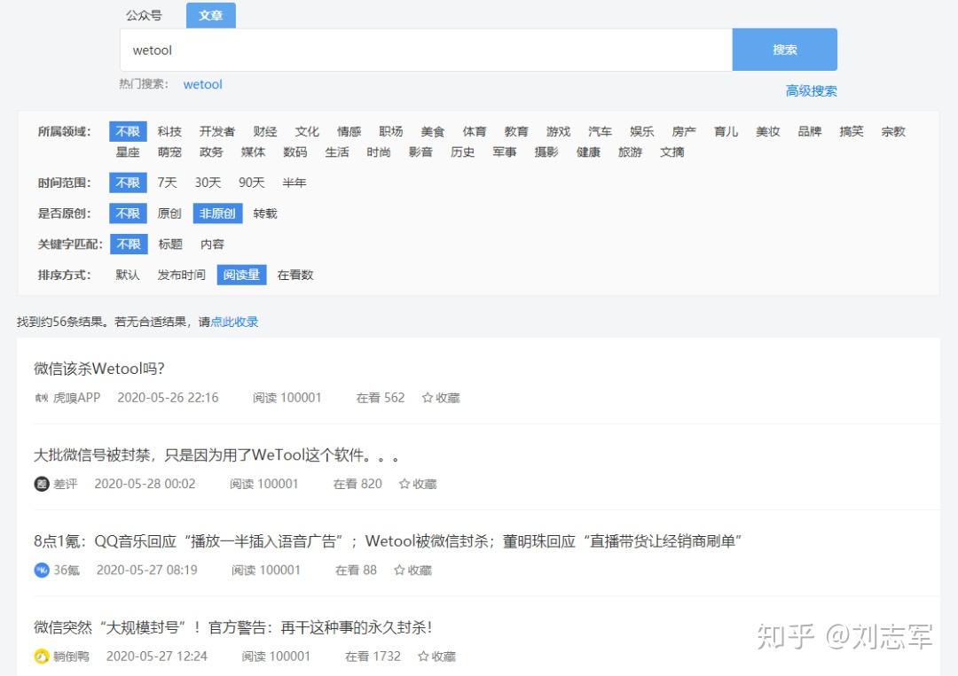This screenshot has height=676, width=958.
Task: Filter by 摄影 domain
Action: tap(546, 152)
